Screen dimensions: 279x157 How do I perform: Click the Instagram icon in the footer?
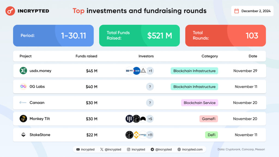pos(128,149)
